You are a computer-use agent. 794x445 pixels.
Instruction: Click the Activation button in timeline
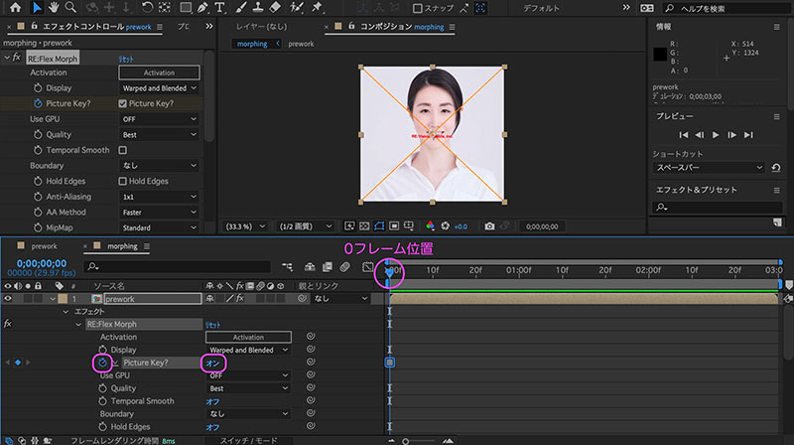pos(248,337)
